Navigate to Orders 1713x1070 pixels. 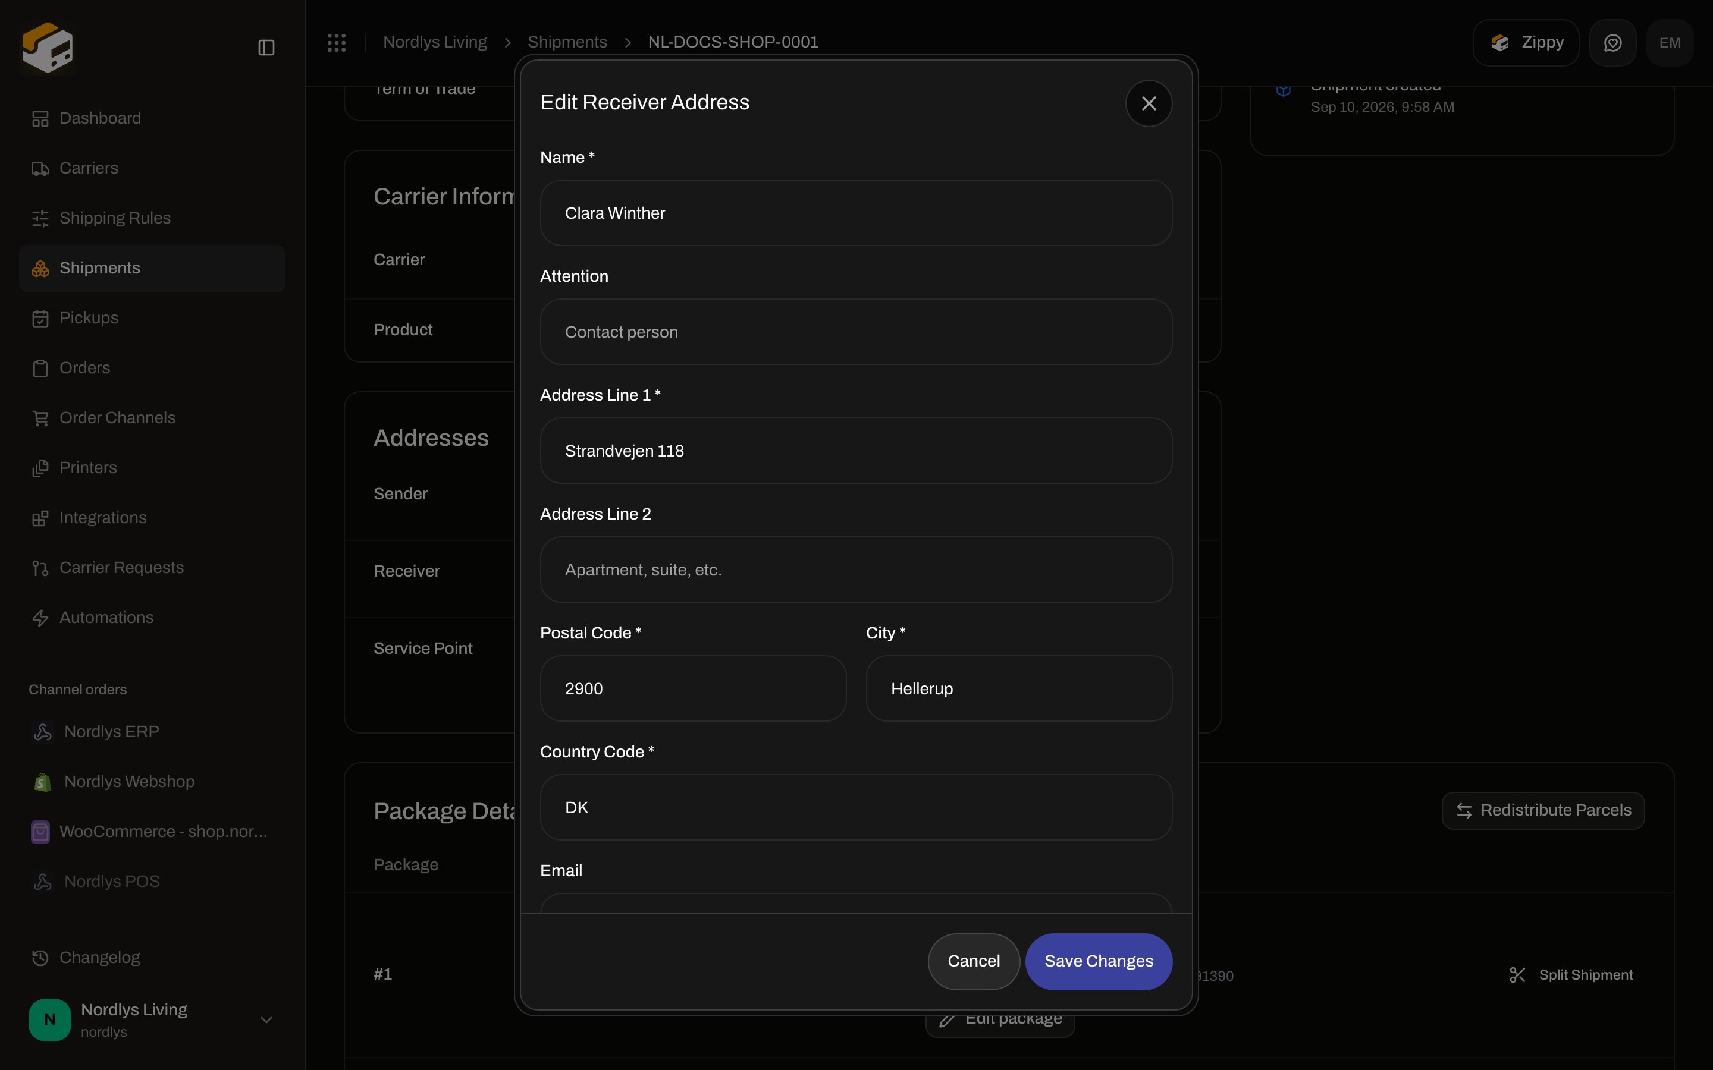click(x=152, y=368)
